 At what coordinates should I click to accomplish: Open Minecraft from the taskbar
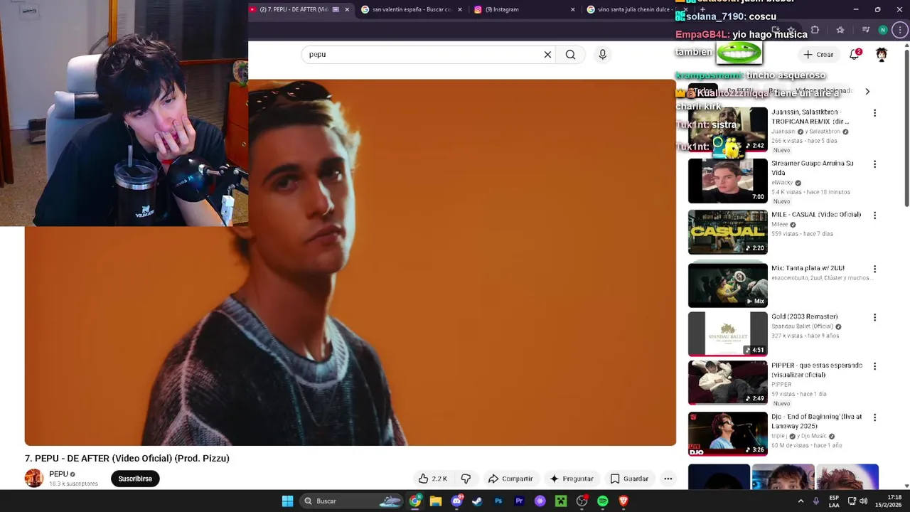click(x=561, y=501)
